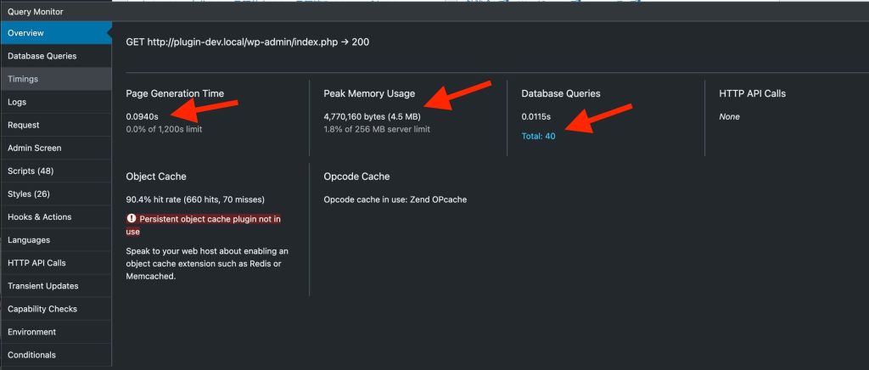Image resolution: width=869 pixels, height=370 pixels.
Task: View the Styles (26) panel
Action: pyautogui.click(x=31, y=193)
